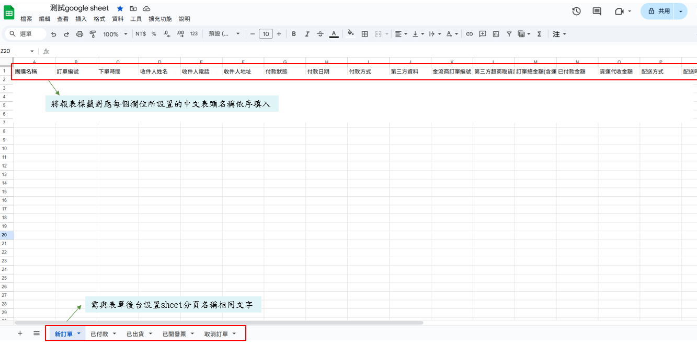Viewport: 697px width, 347px height.
Task: Click the insert link icon
Action: pos(469,34)
